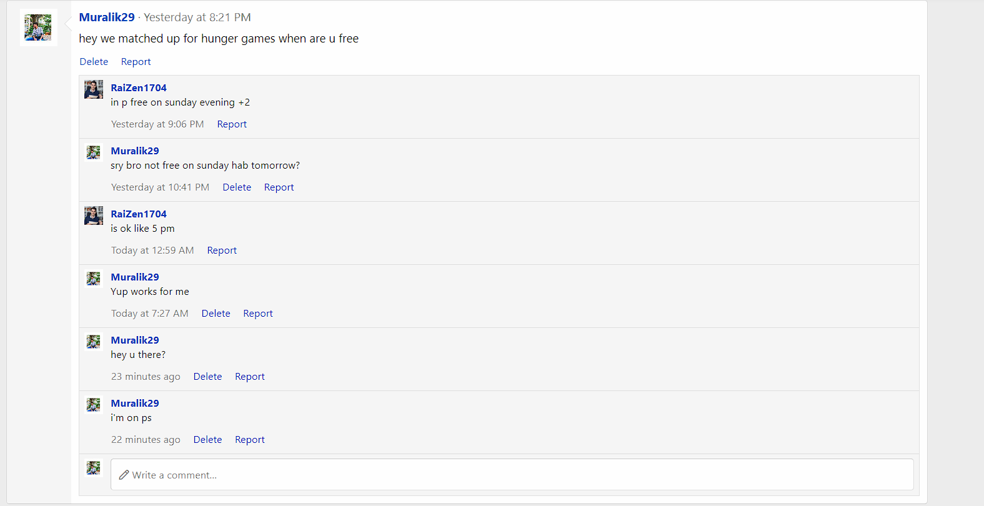984x506 pixels.
Task: Delete the 'Yup works for me' comment
Action: click(216, 314)
